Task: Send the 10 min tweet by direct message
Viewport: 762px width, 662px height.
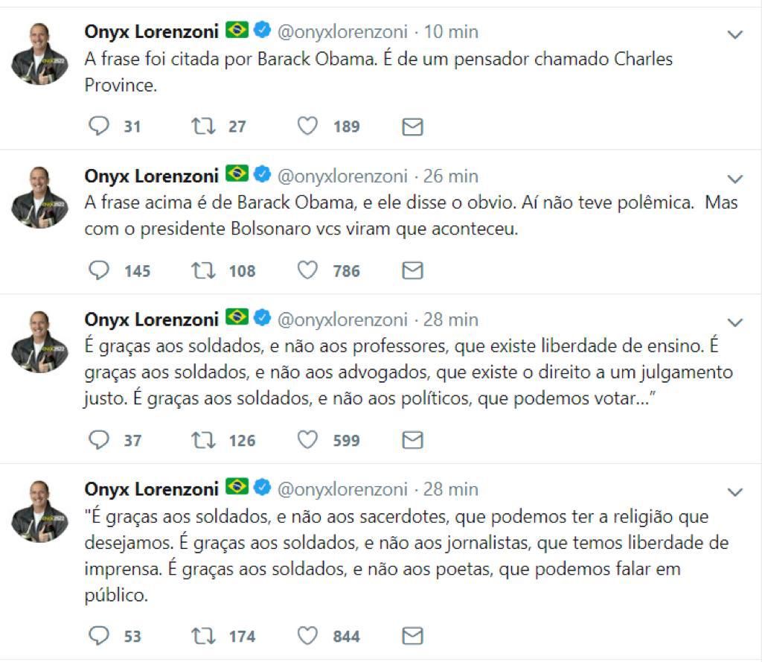Action: [x=412, y=127]
